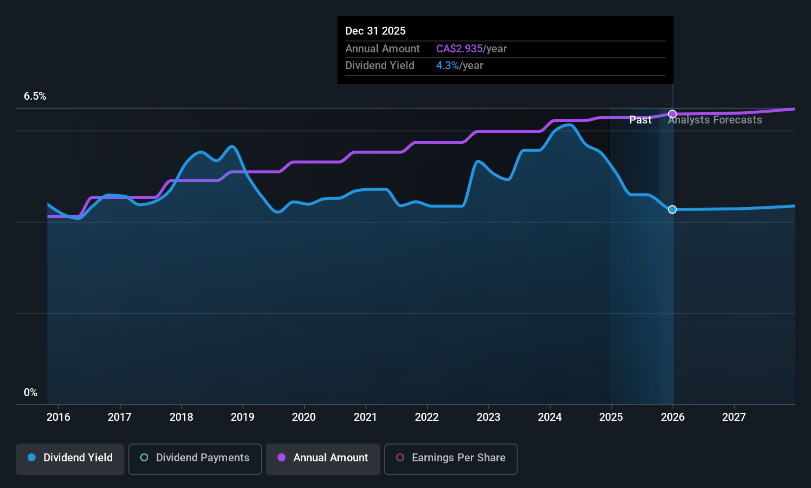Switch to the Analysts Forecasts section
The image size is (811, 488).
[715, 120]
